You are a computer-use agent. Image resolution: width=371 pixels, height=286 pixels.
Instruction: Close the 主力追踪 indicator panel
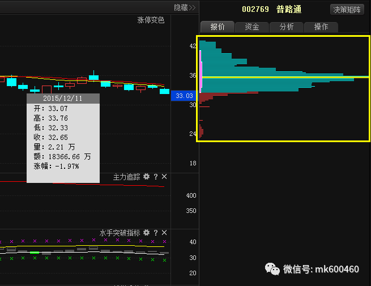click(164, 177)
